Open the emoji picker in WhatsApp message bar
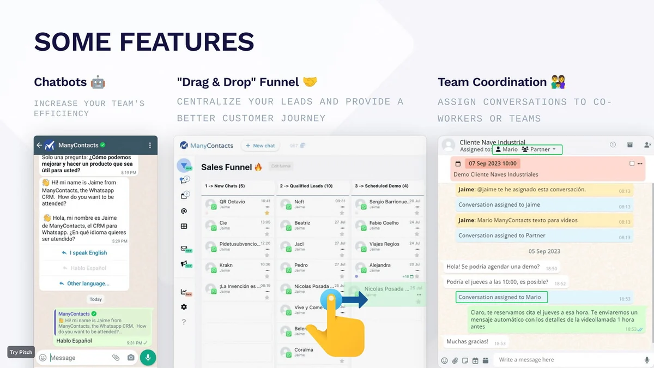The width and height of the screenshot is (654, 368). tap(43, 358)
